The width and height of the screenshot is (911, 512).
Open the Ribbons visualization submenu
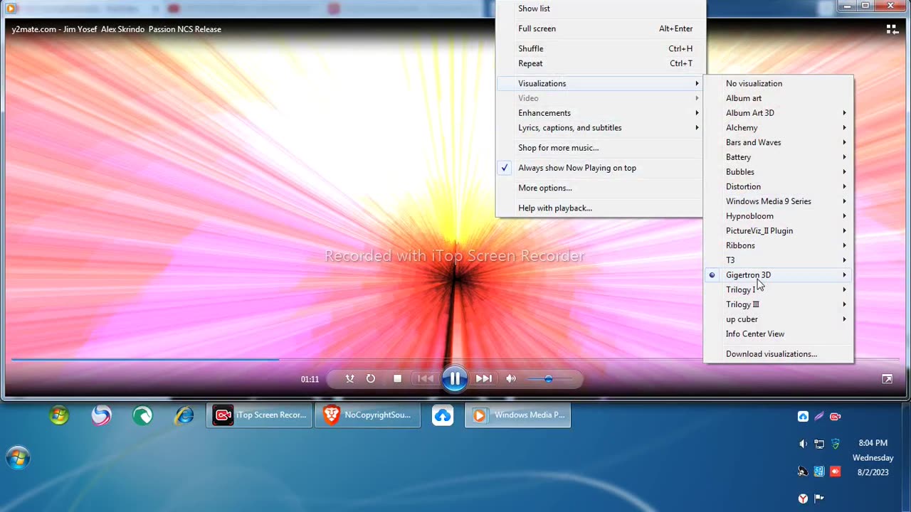(779, 245)
